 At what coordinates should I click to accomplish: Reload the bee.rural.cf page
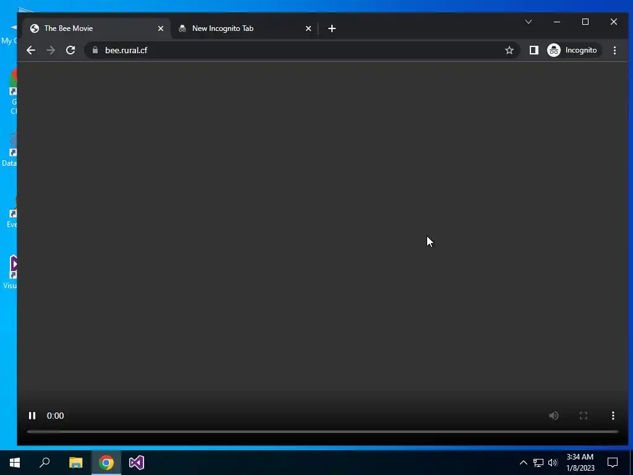click(70, 50)
